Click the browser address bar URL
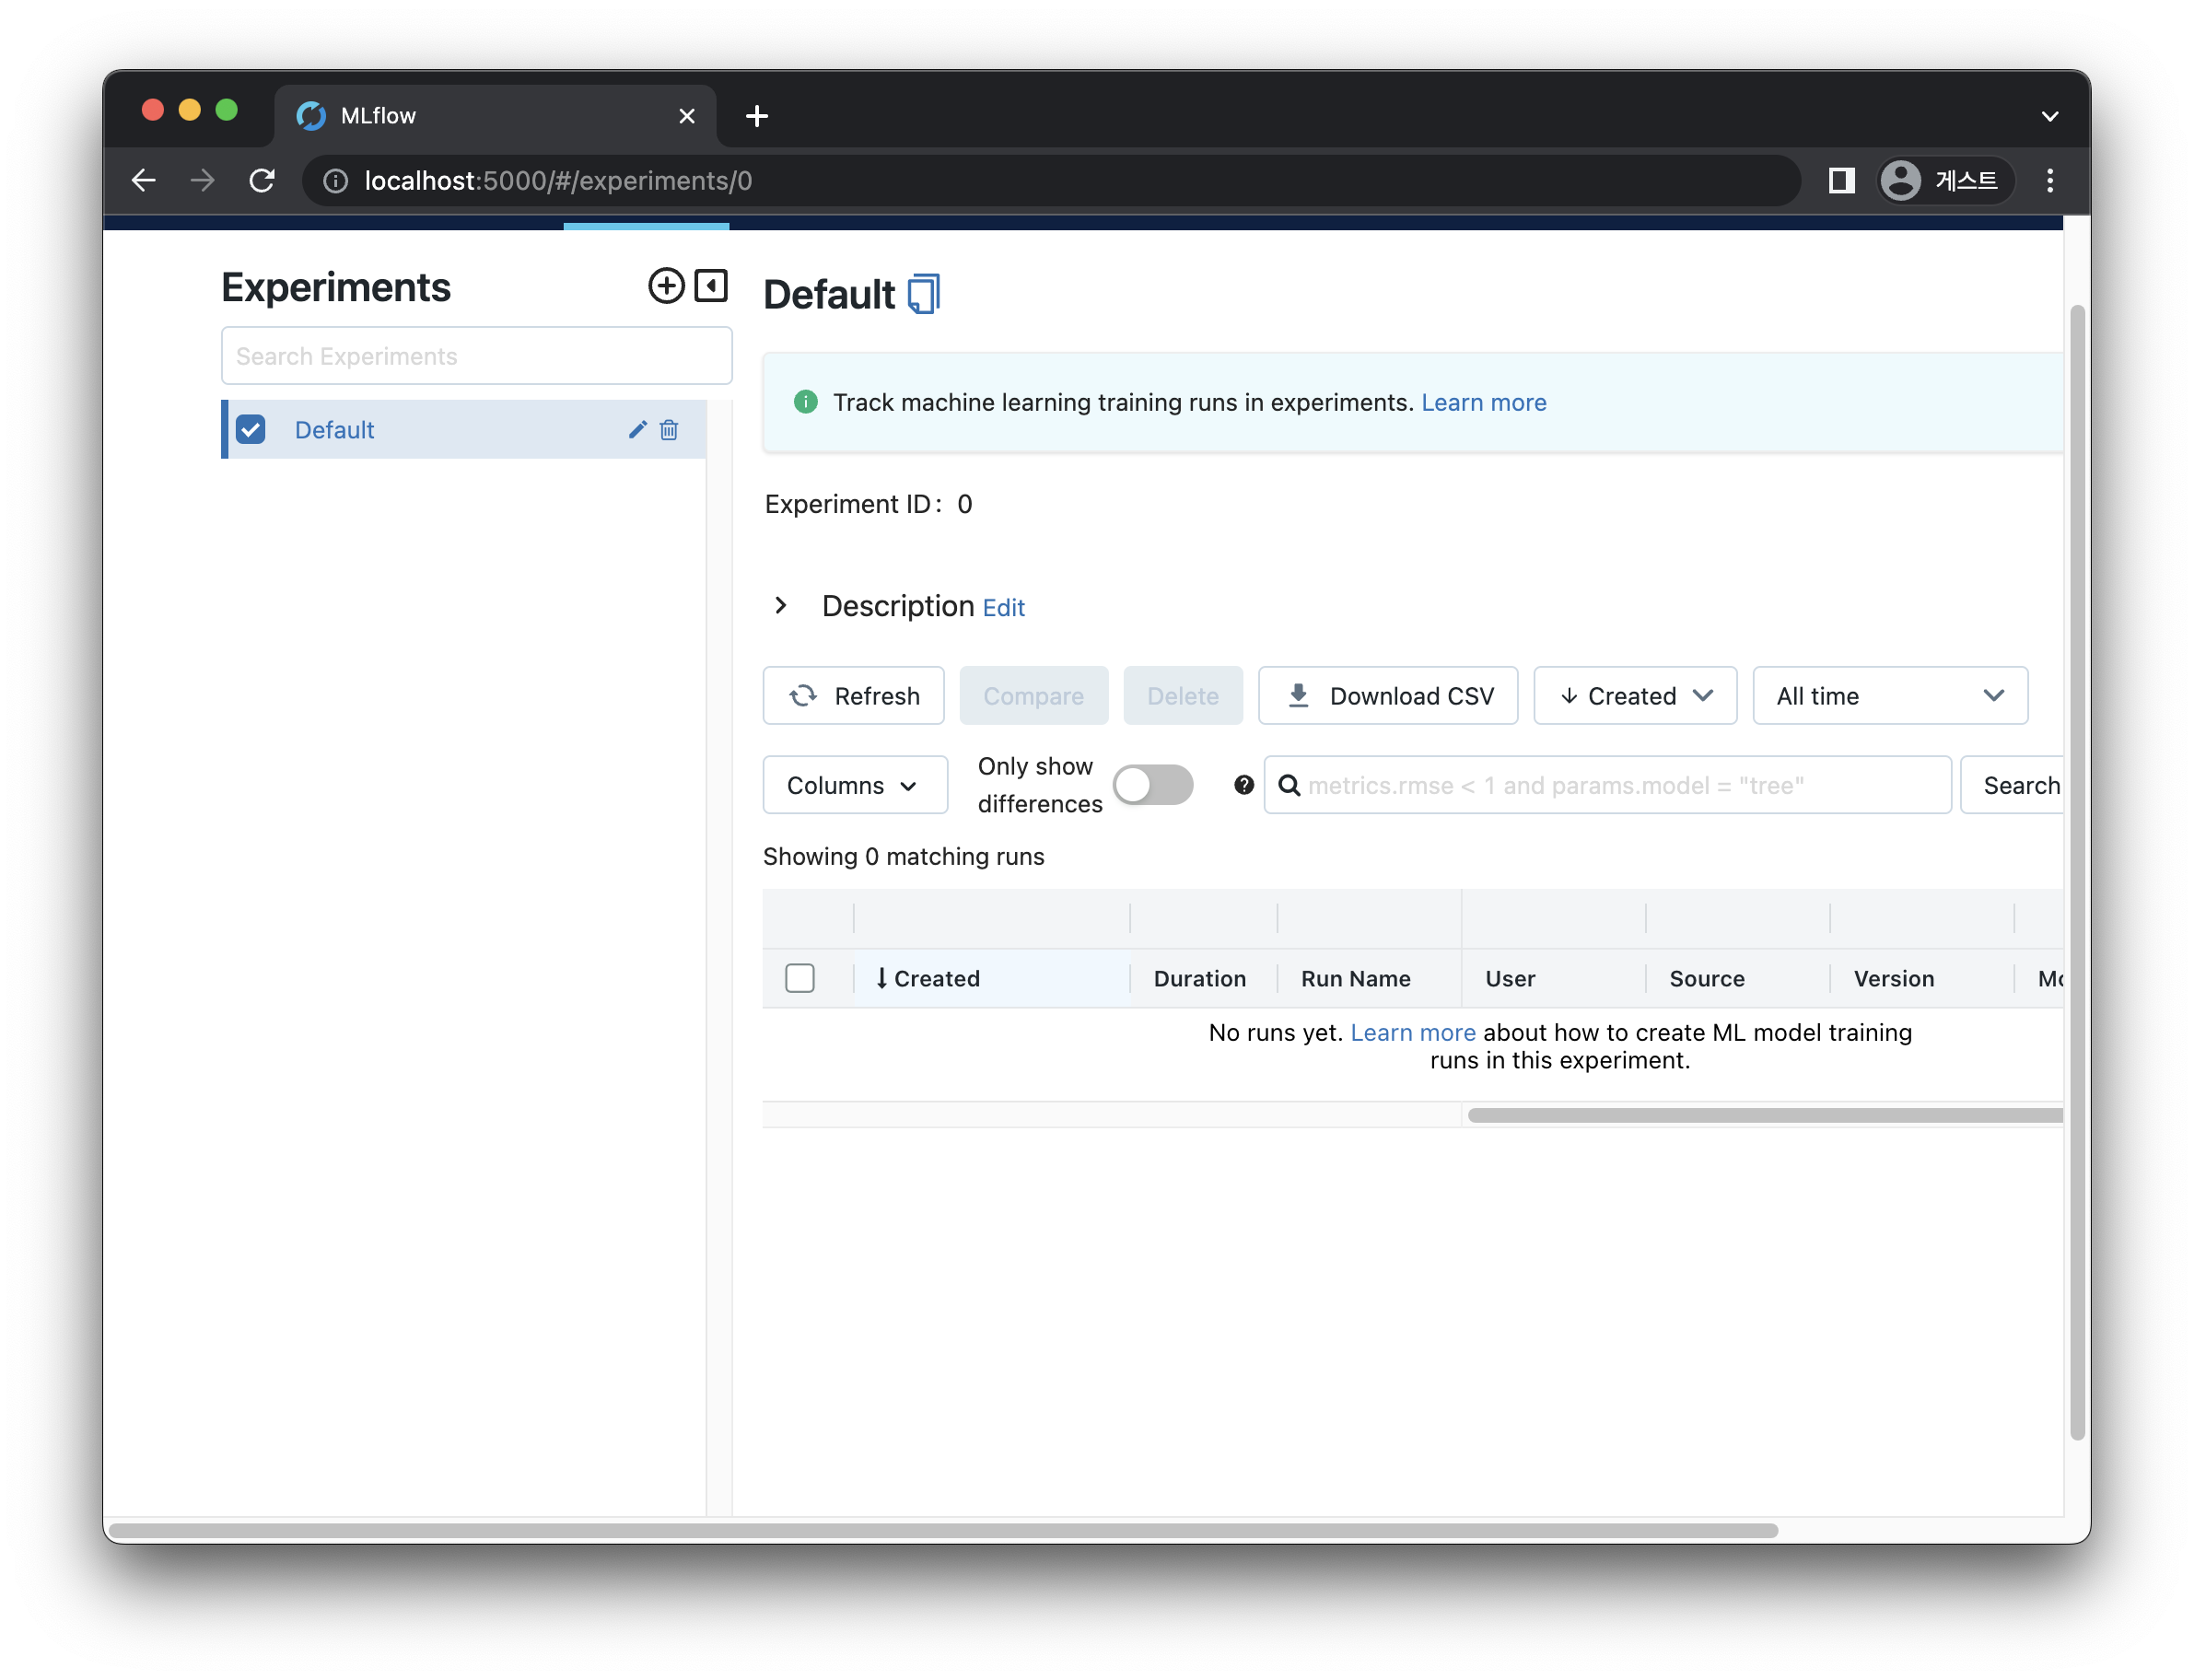This screenshot has height=1680, width=2194. pos(1050,180)
